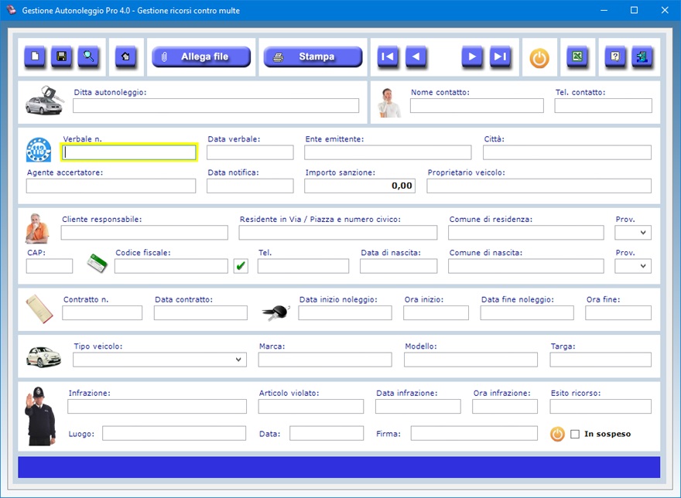The image size is (681, 498).
Task: Click the CAP field
Action: click(49, 266)
